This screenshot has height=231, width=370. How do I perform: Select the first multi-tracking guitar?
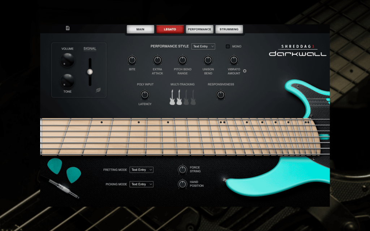coord(172,97)
